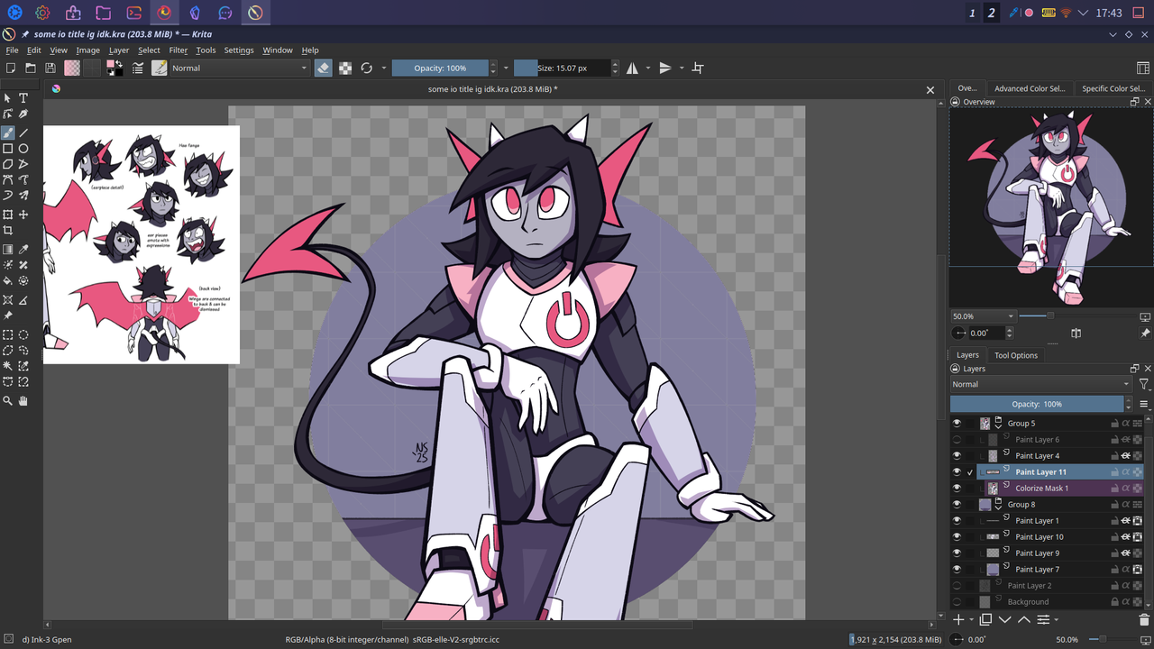Collapse the Group 8 layer group
The height and width of the screenshot is (649, 1154).
(998, 508)
